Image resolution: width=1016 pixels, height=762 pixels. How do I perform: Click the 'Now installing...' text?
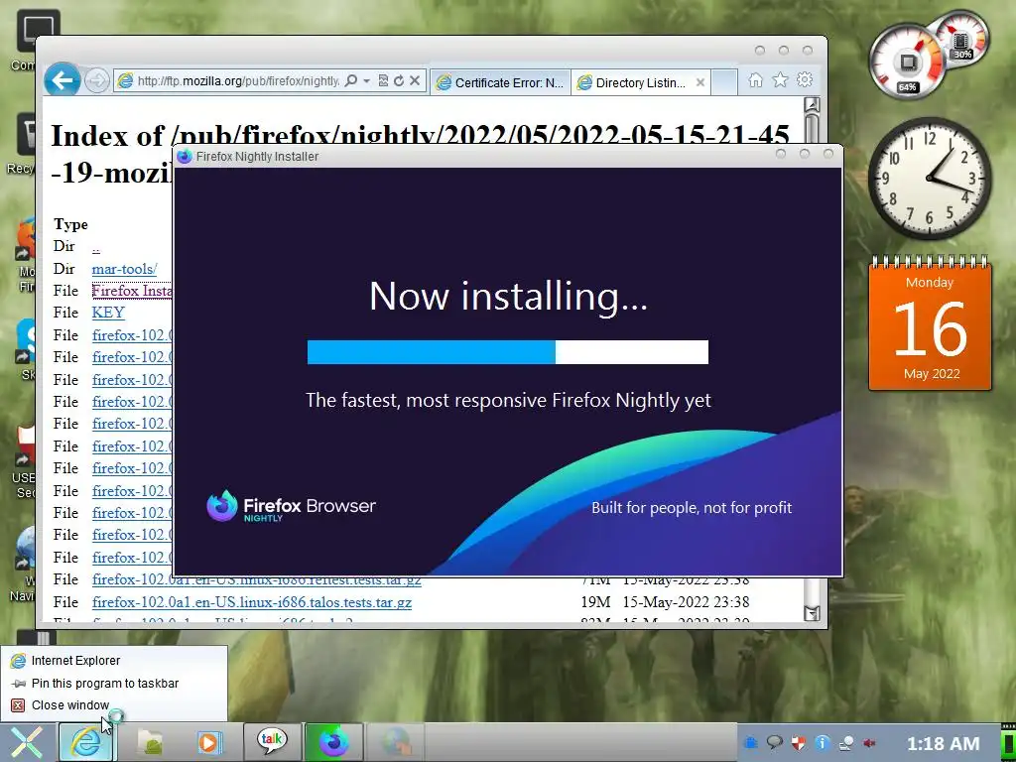[508, 296]
